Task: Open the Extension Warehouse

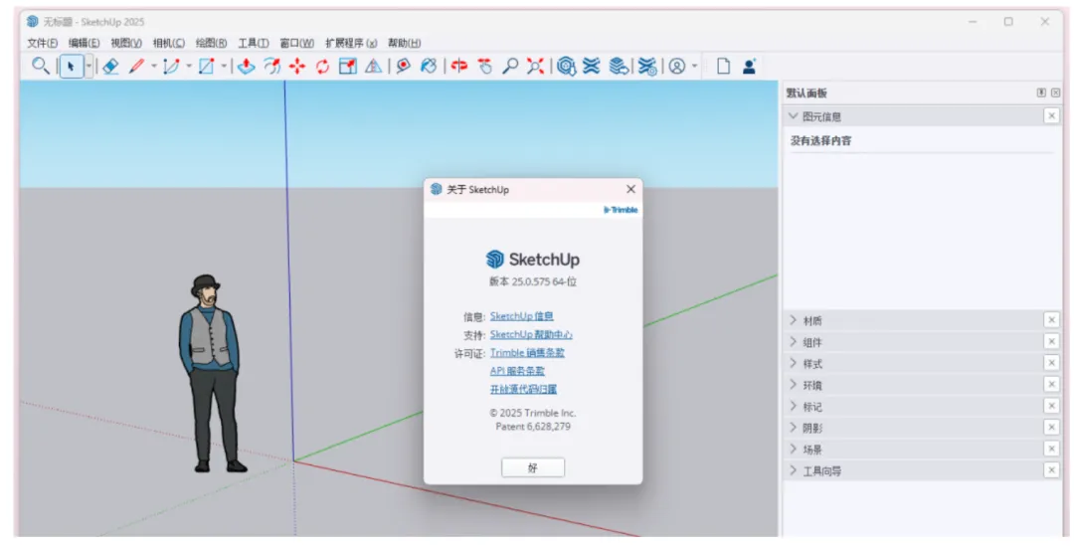Action: click(x=591, y=66)
